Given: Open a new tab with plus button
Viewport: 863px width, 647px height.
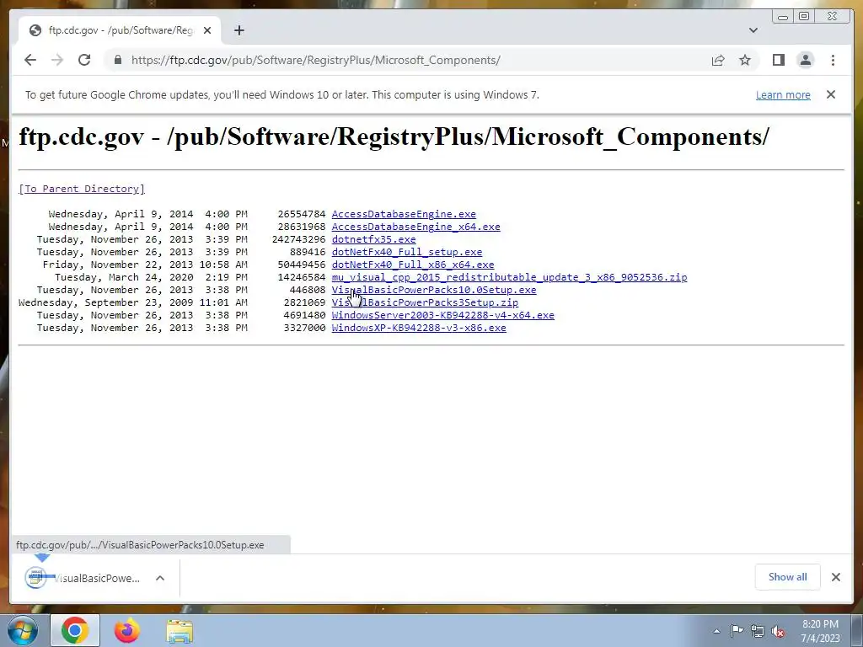Looking at the screenshot, I should pos(239,30).
